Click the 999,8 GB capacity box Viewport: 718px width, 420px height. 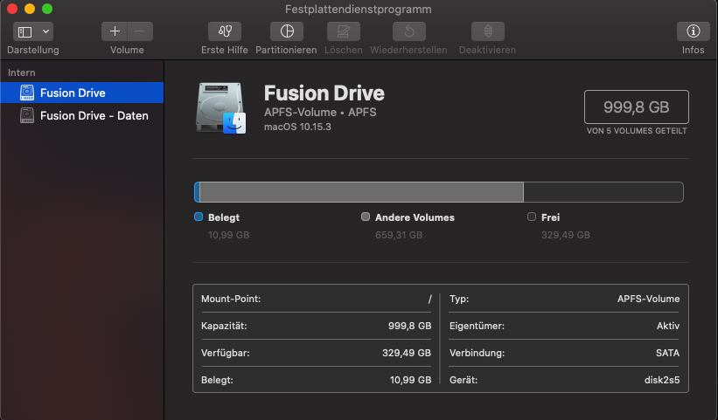[636, 107]
